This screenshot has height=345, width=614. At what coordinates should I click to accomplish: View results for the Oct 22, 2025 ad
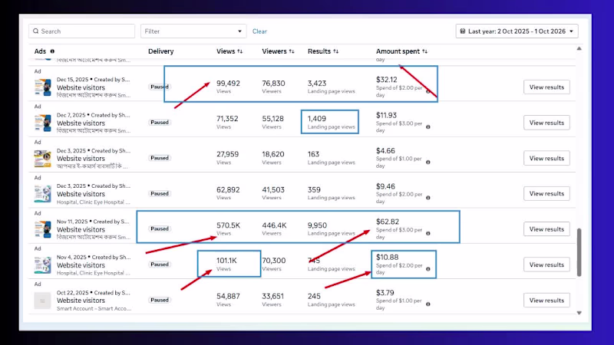pos(546,301)
